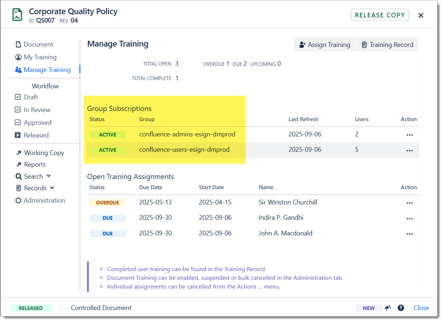
Task: Open the help question mark icon
Action: [x=401, y=308]
